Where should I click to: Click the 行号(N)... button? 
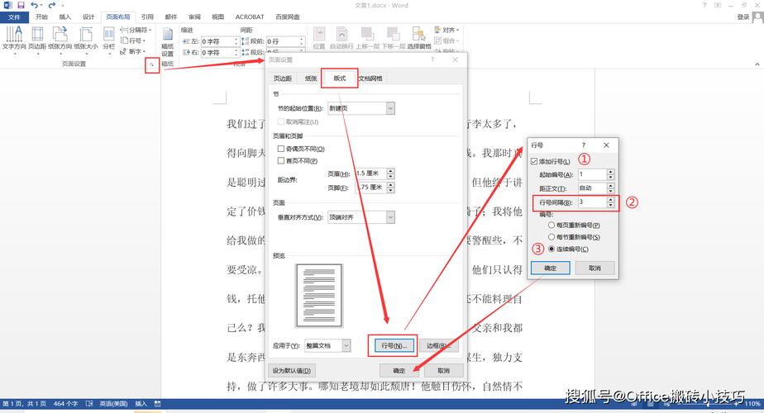pos(394,345)
